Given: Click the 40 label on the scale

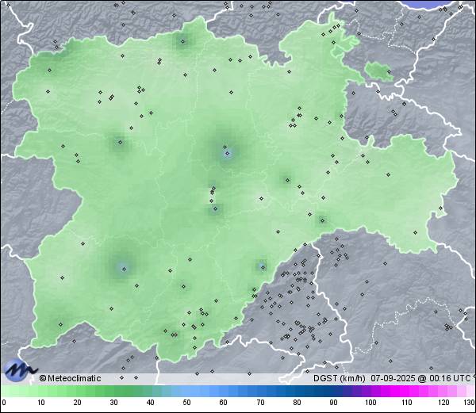Looking at the screenshot, I should [150, 403].
